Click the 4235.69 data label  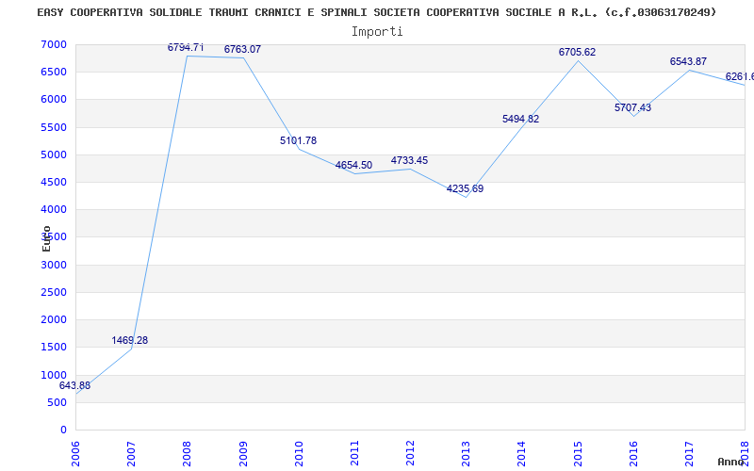tap(465, 188)
